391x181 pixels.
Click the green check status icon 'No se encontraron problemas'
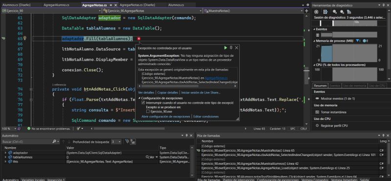pos(29,129)
